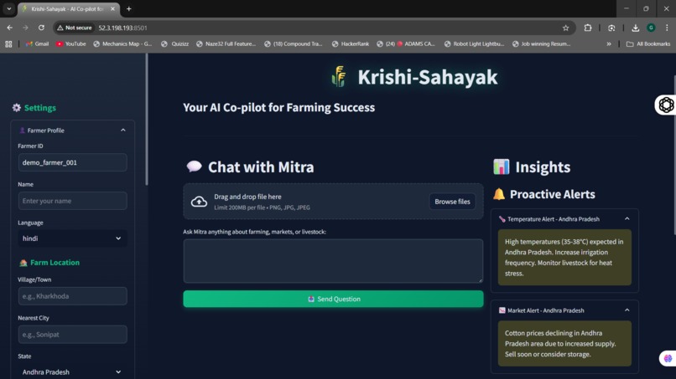The image size is (676, 379).
Task: Open the Job winning Resum... bookmark
Action: tap(542, 44)
